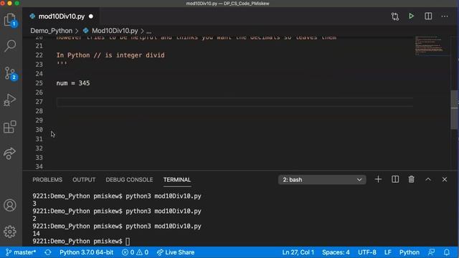459x258 pixels.
Task: Open the Explorer view in activity bar
Action: tap(10, 20)
